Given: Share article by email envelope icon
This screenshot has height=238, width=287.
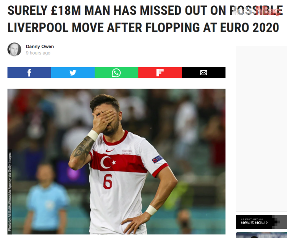Looking at the screenshot, I should pyautogui.click(x=203, y=73).
